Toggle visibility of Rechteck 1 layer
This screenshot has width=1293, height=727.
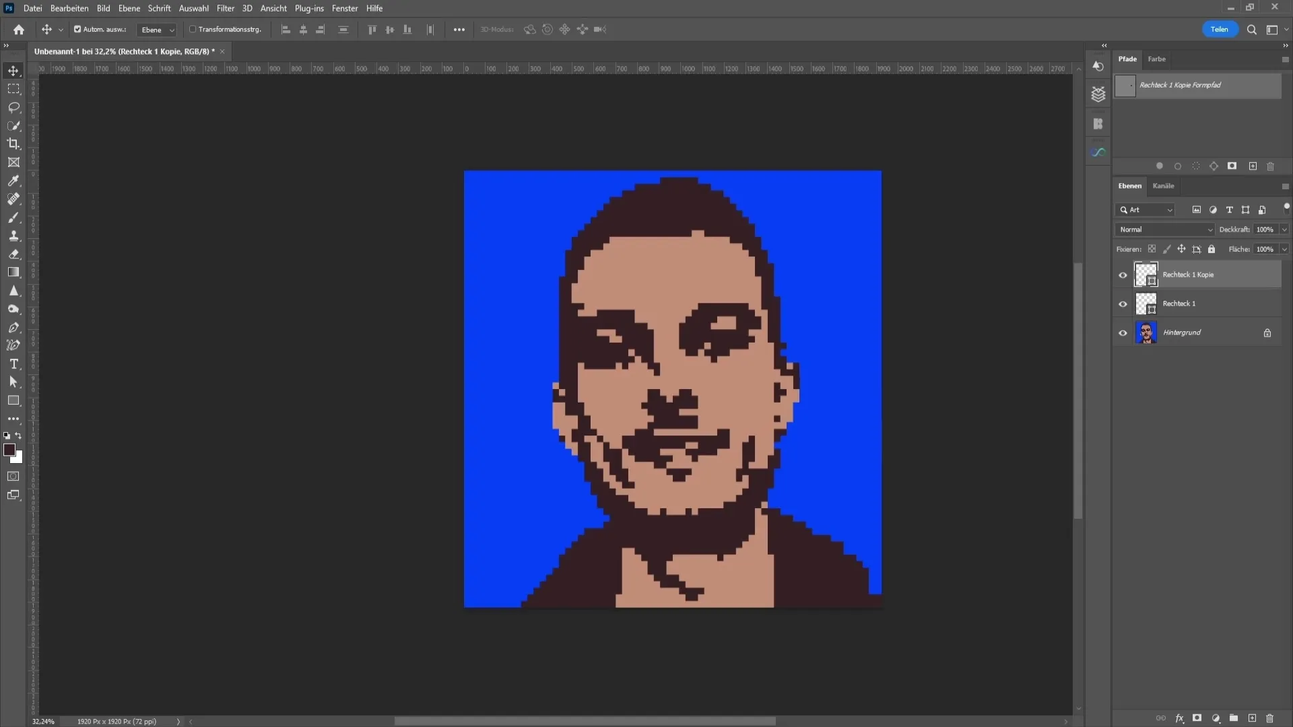pos(1123,303)
